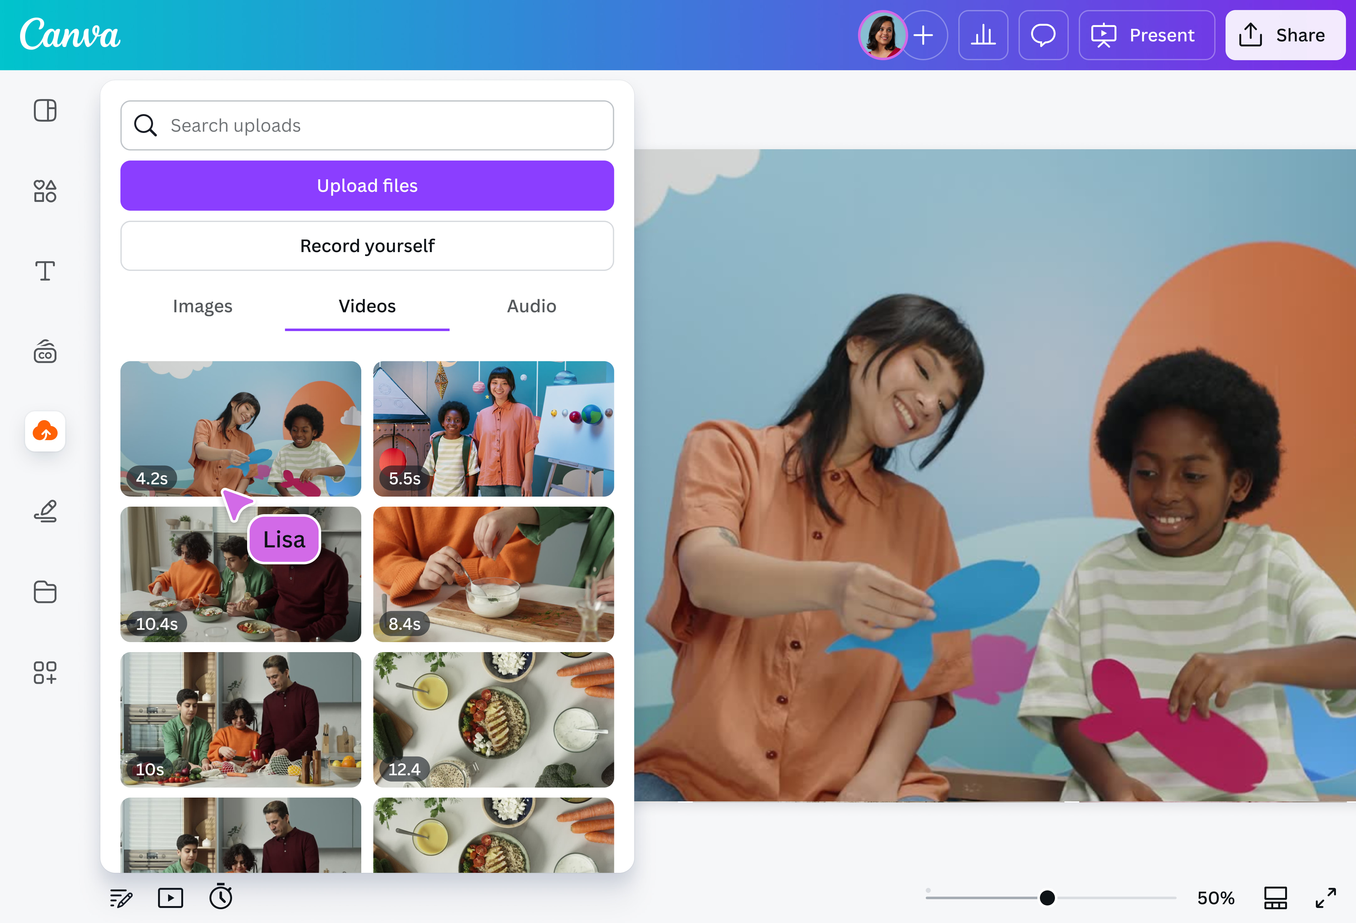
Task: Switch to the Audio tab
Action: tap(531, 306)
